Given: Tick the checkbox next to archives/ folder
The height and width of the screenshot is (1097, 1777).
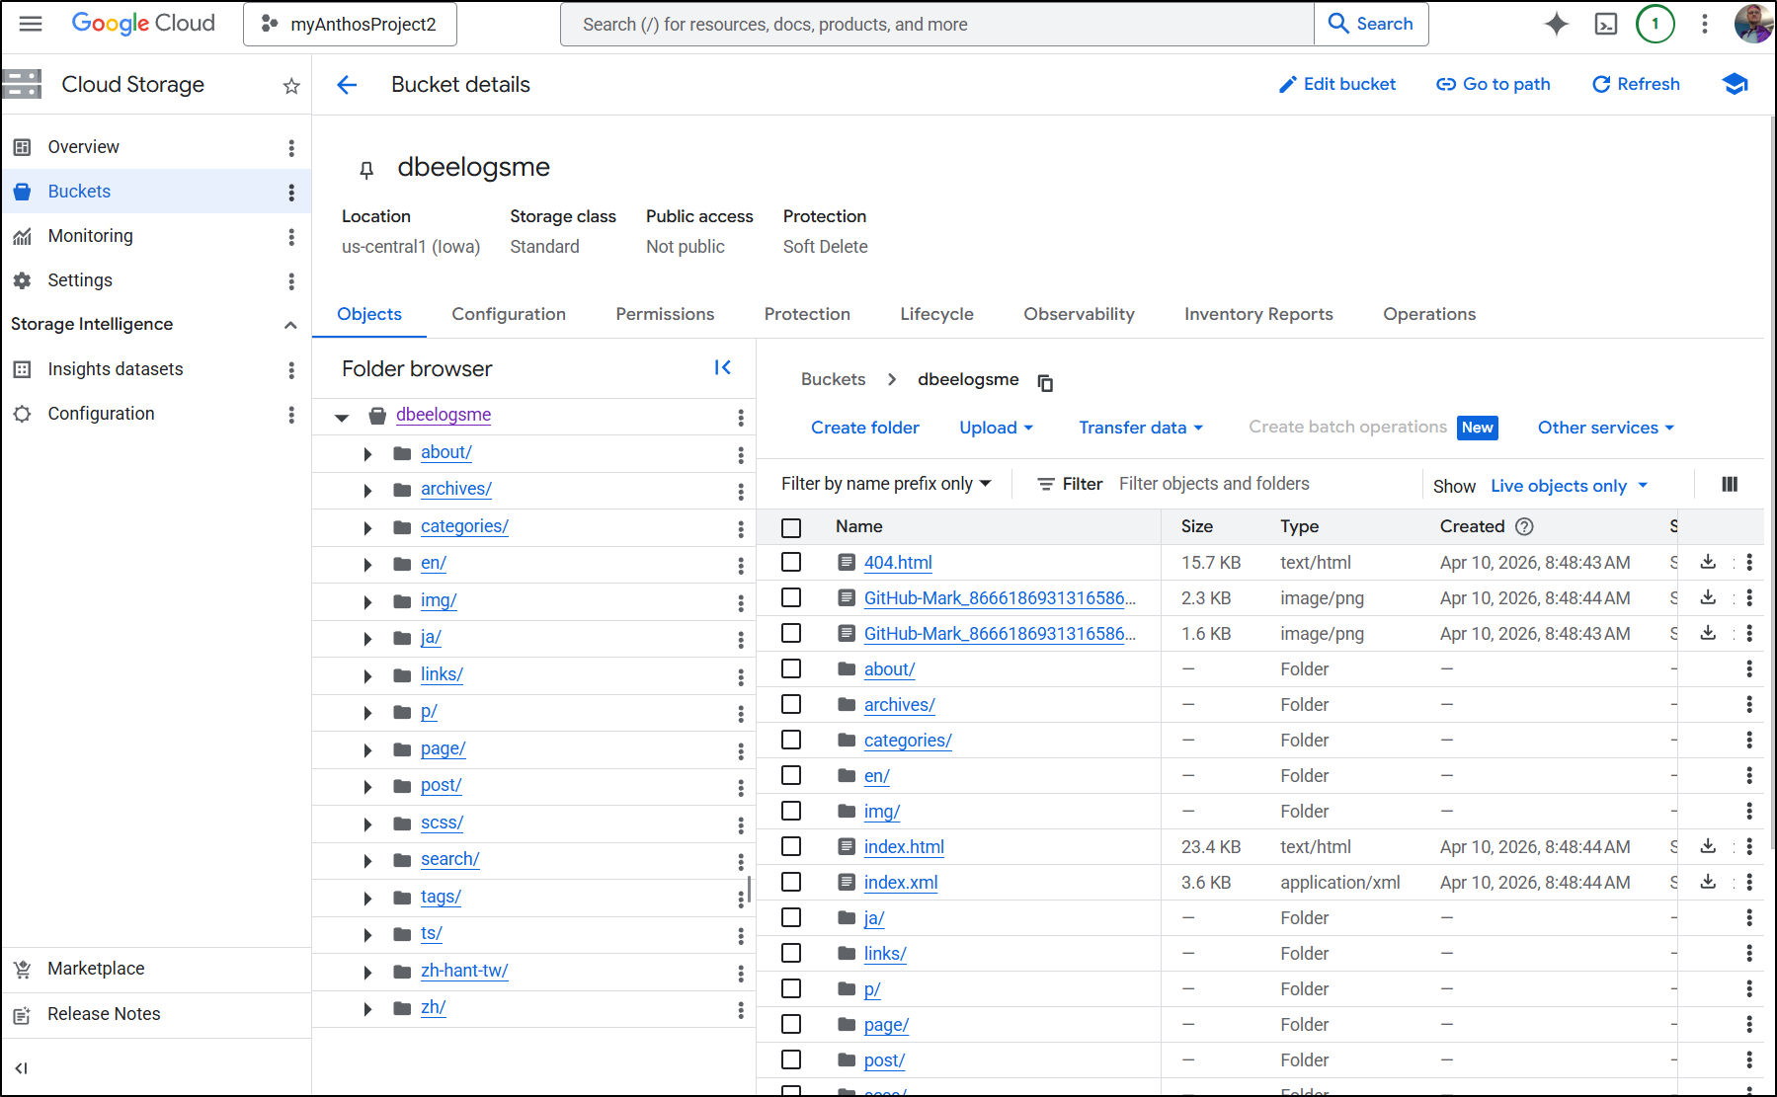Looking at the screenshot, I should [791, 704].
